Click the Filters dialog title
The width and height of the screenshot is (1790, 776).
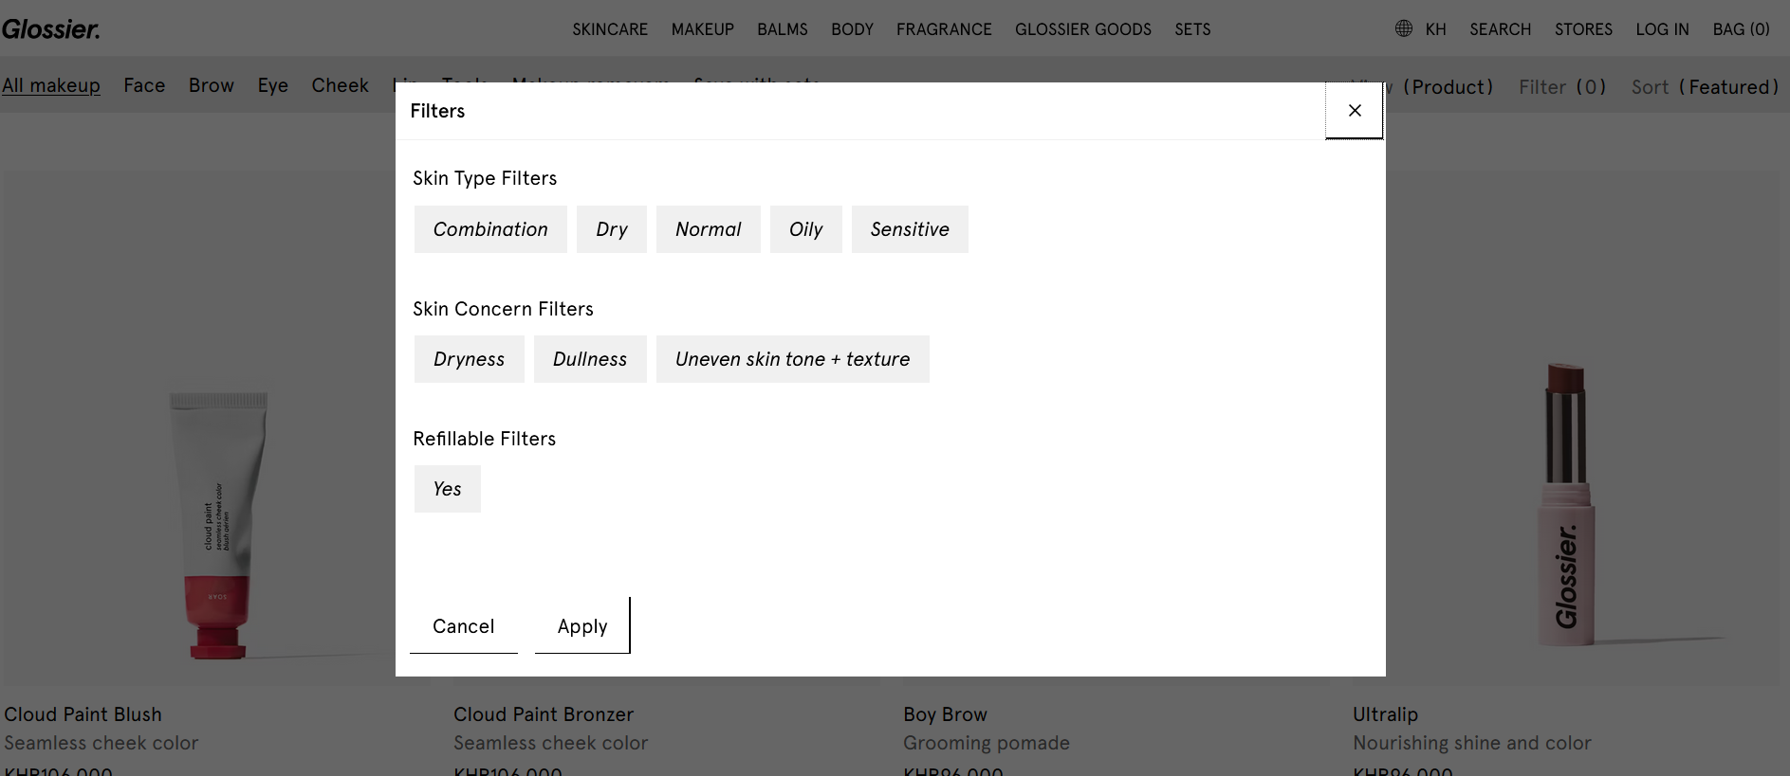click(437, 111)
